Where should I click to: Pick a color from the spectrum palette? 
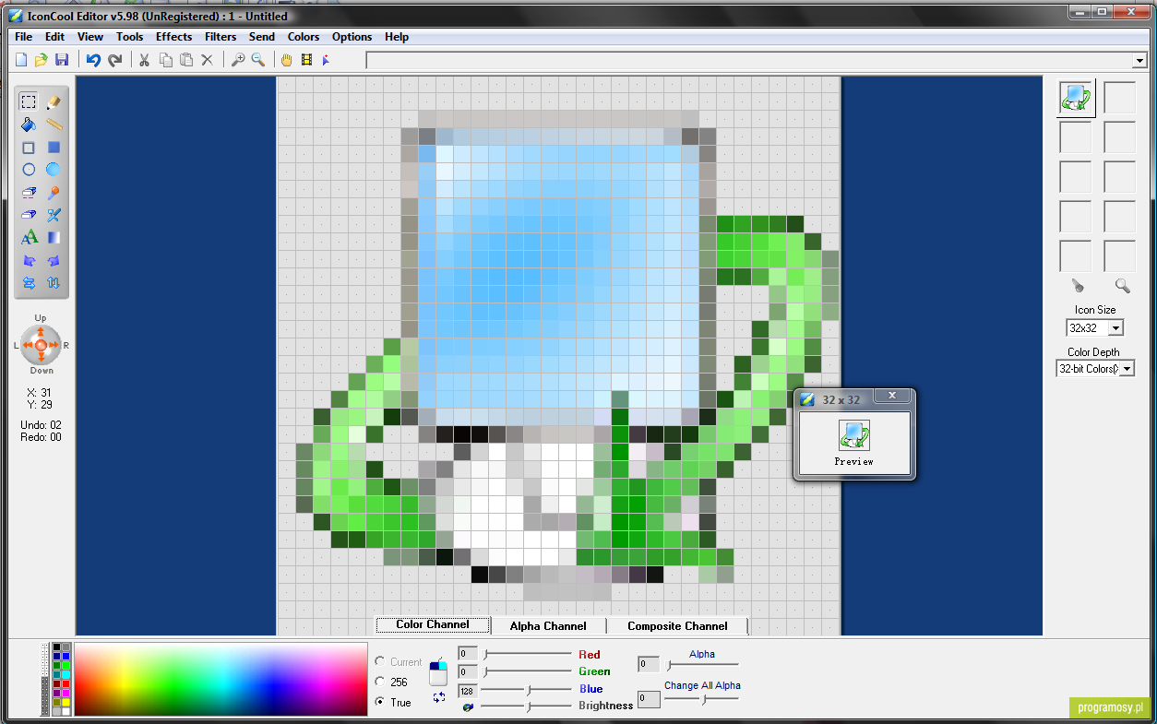221,680
